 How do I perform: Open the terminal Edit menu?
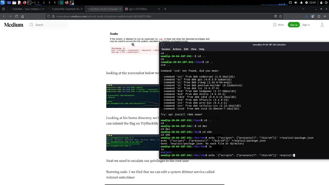[x=186, y=49]
